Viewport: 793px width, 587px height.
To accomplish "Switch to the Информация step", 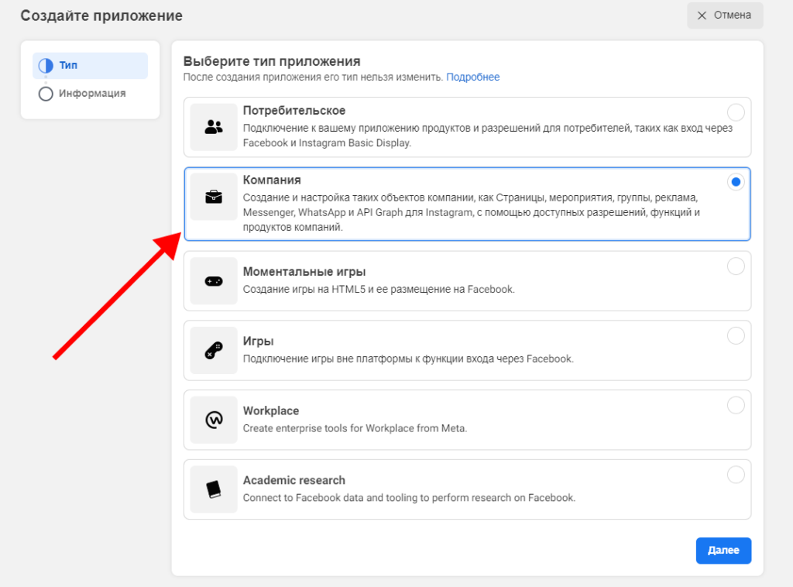I will pos(91,94).
